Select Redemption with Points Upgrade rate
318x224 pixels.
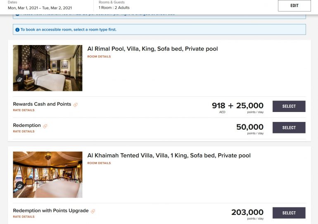(x=289, y=213)
